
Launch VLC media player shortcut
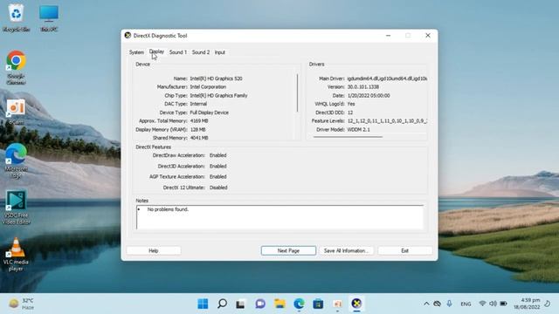pyautogui.click(x=16, y=254)
